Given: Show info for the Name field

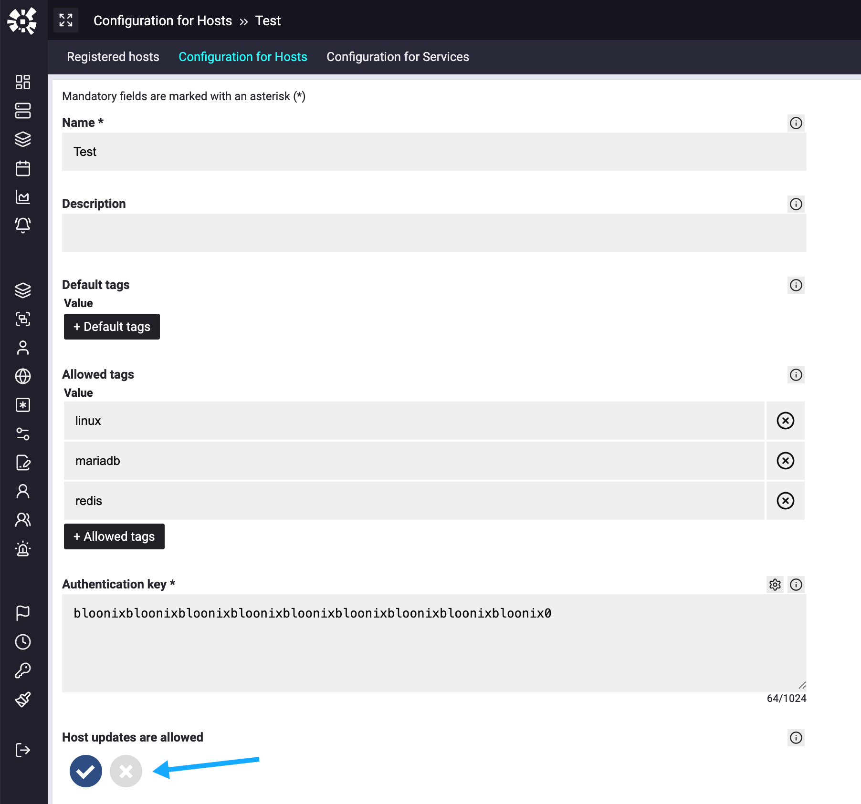Looking at the screenshot, I should 796,123.
